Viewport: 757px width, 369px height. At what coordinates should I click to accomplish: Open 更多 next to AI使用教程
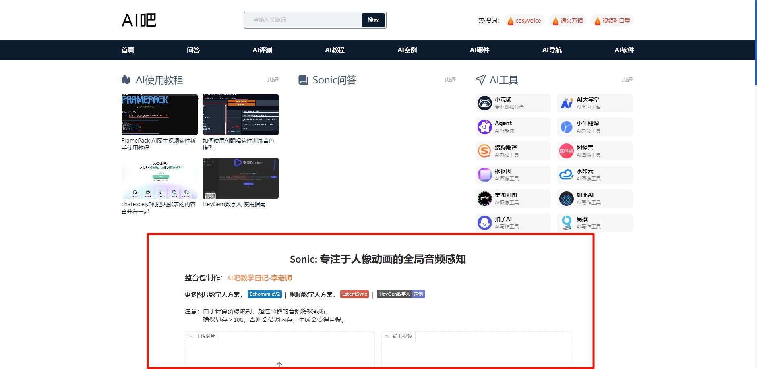tap(273, 79)
